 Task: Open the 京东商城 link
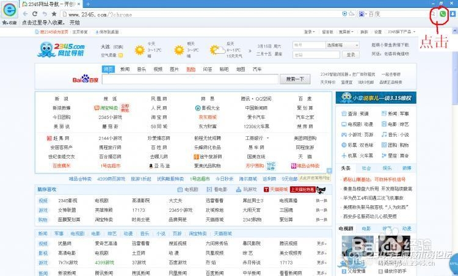[x=208, y=117]
